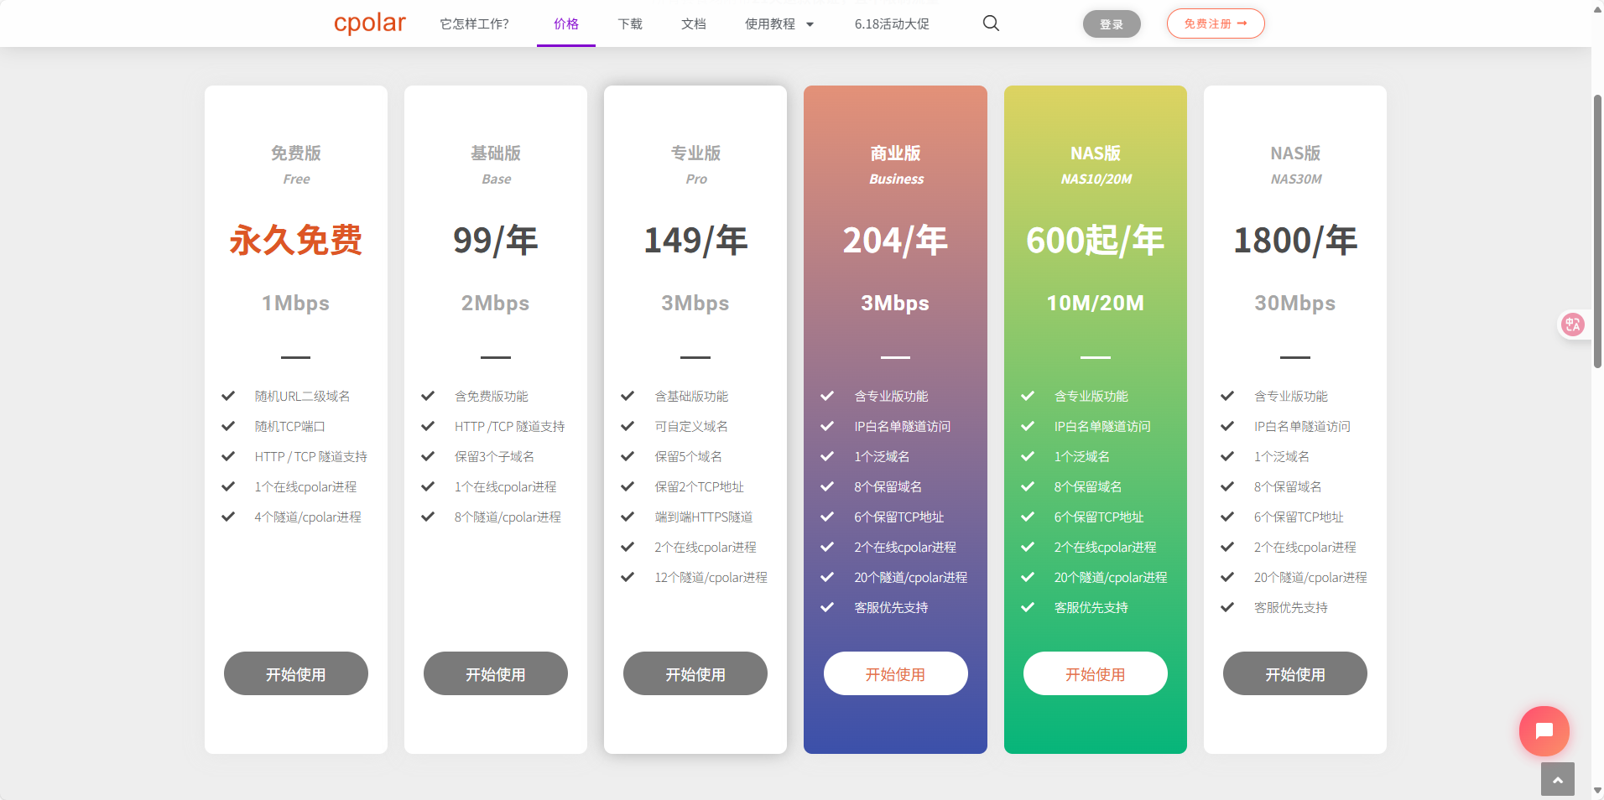Click the 2Mbps bandwidth text
This screenshot has width=1604, height=800.
tap(496, 303)
